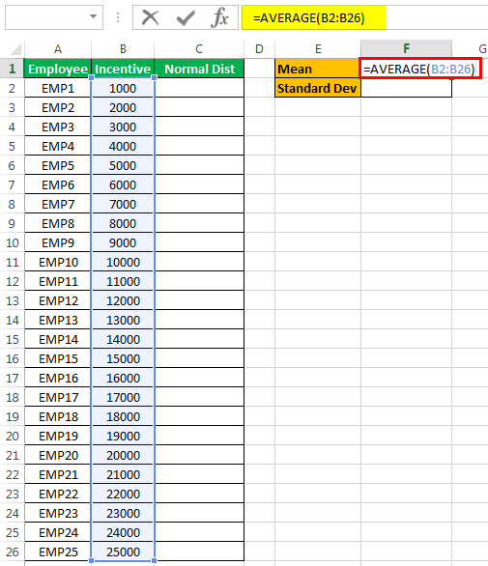Screen dimensions: 488x566
Task: Click the Mean label cell
Action: (x=318, y=69)
